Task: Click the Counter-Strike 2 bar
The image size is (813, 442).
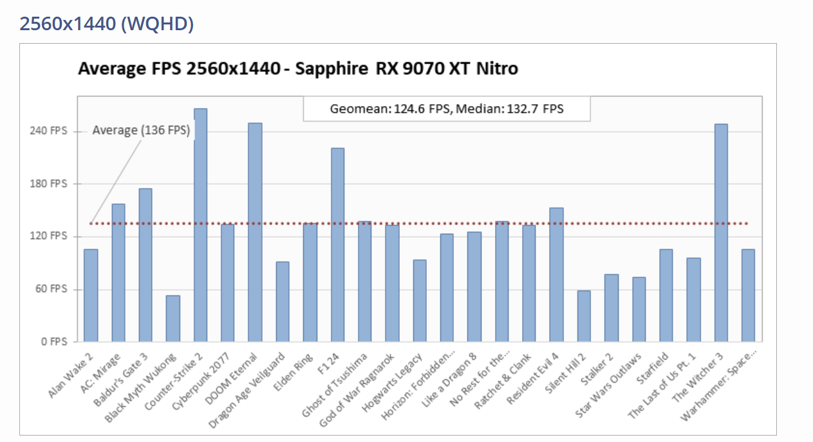Action: tap(201, 225)
